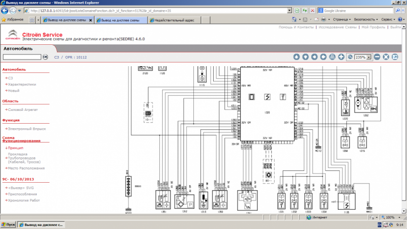This screenshot has height=229, width=407.
Task: Click the pan up arrow icon
Action: pos(297,57)
